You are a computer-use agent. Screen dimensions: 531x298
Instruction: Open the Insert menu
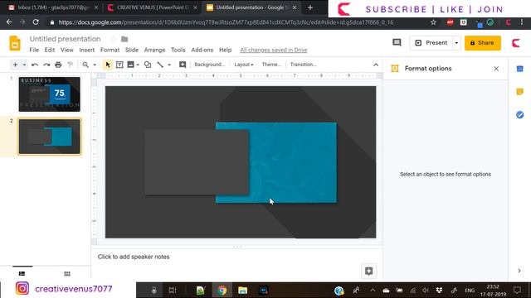pos(87,50)
